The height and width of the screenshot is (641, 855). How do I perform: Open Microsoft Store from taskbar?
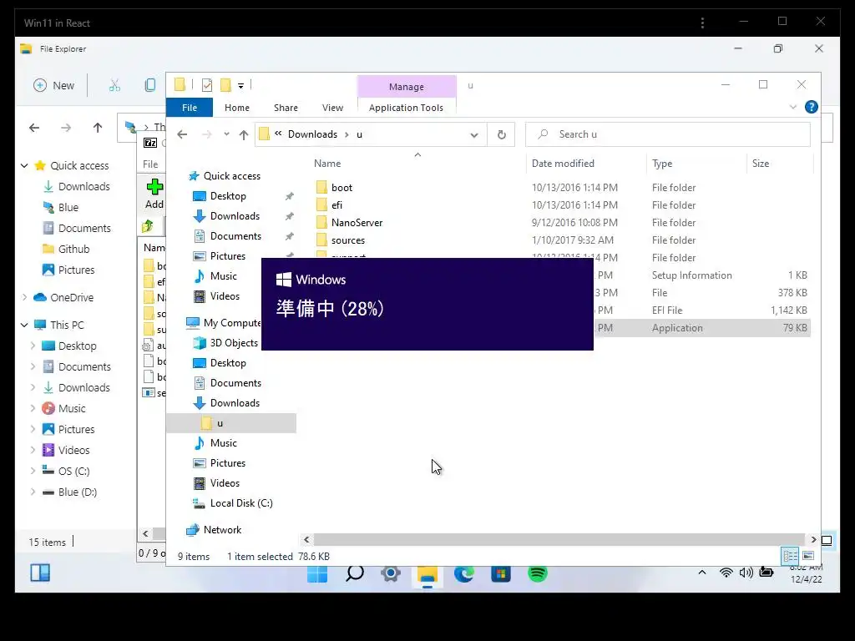coord(501,573)
